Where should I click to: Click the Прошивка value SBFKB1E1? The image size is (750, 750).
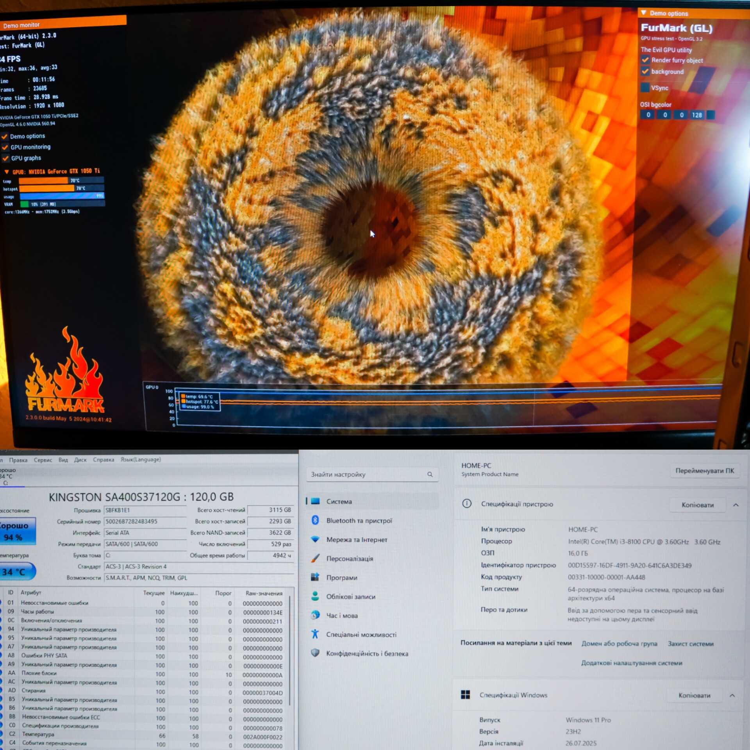tap(145, 510)
